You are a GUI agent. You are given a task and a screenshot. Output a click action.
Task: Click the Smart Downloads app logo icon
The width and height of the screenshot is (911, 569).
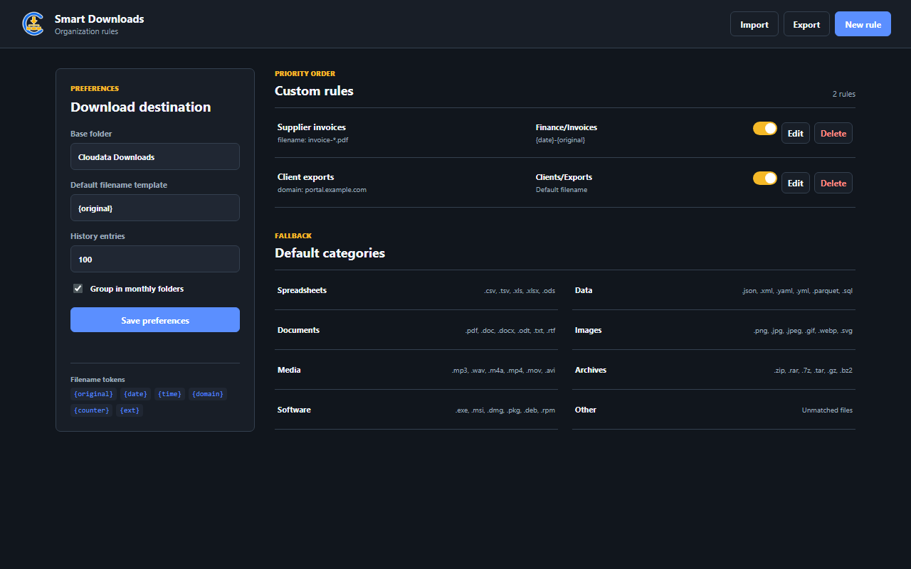pyautogui.click(x=33, y=24)
